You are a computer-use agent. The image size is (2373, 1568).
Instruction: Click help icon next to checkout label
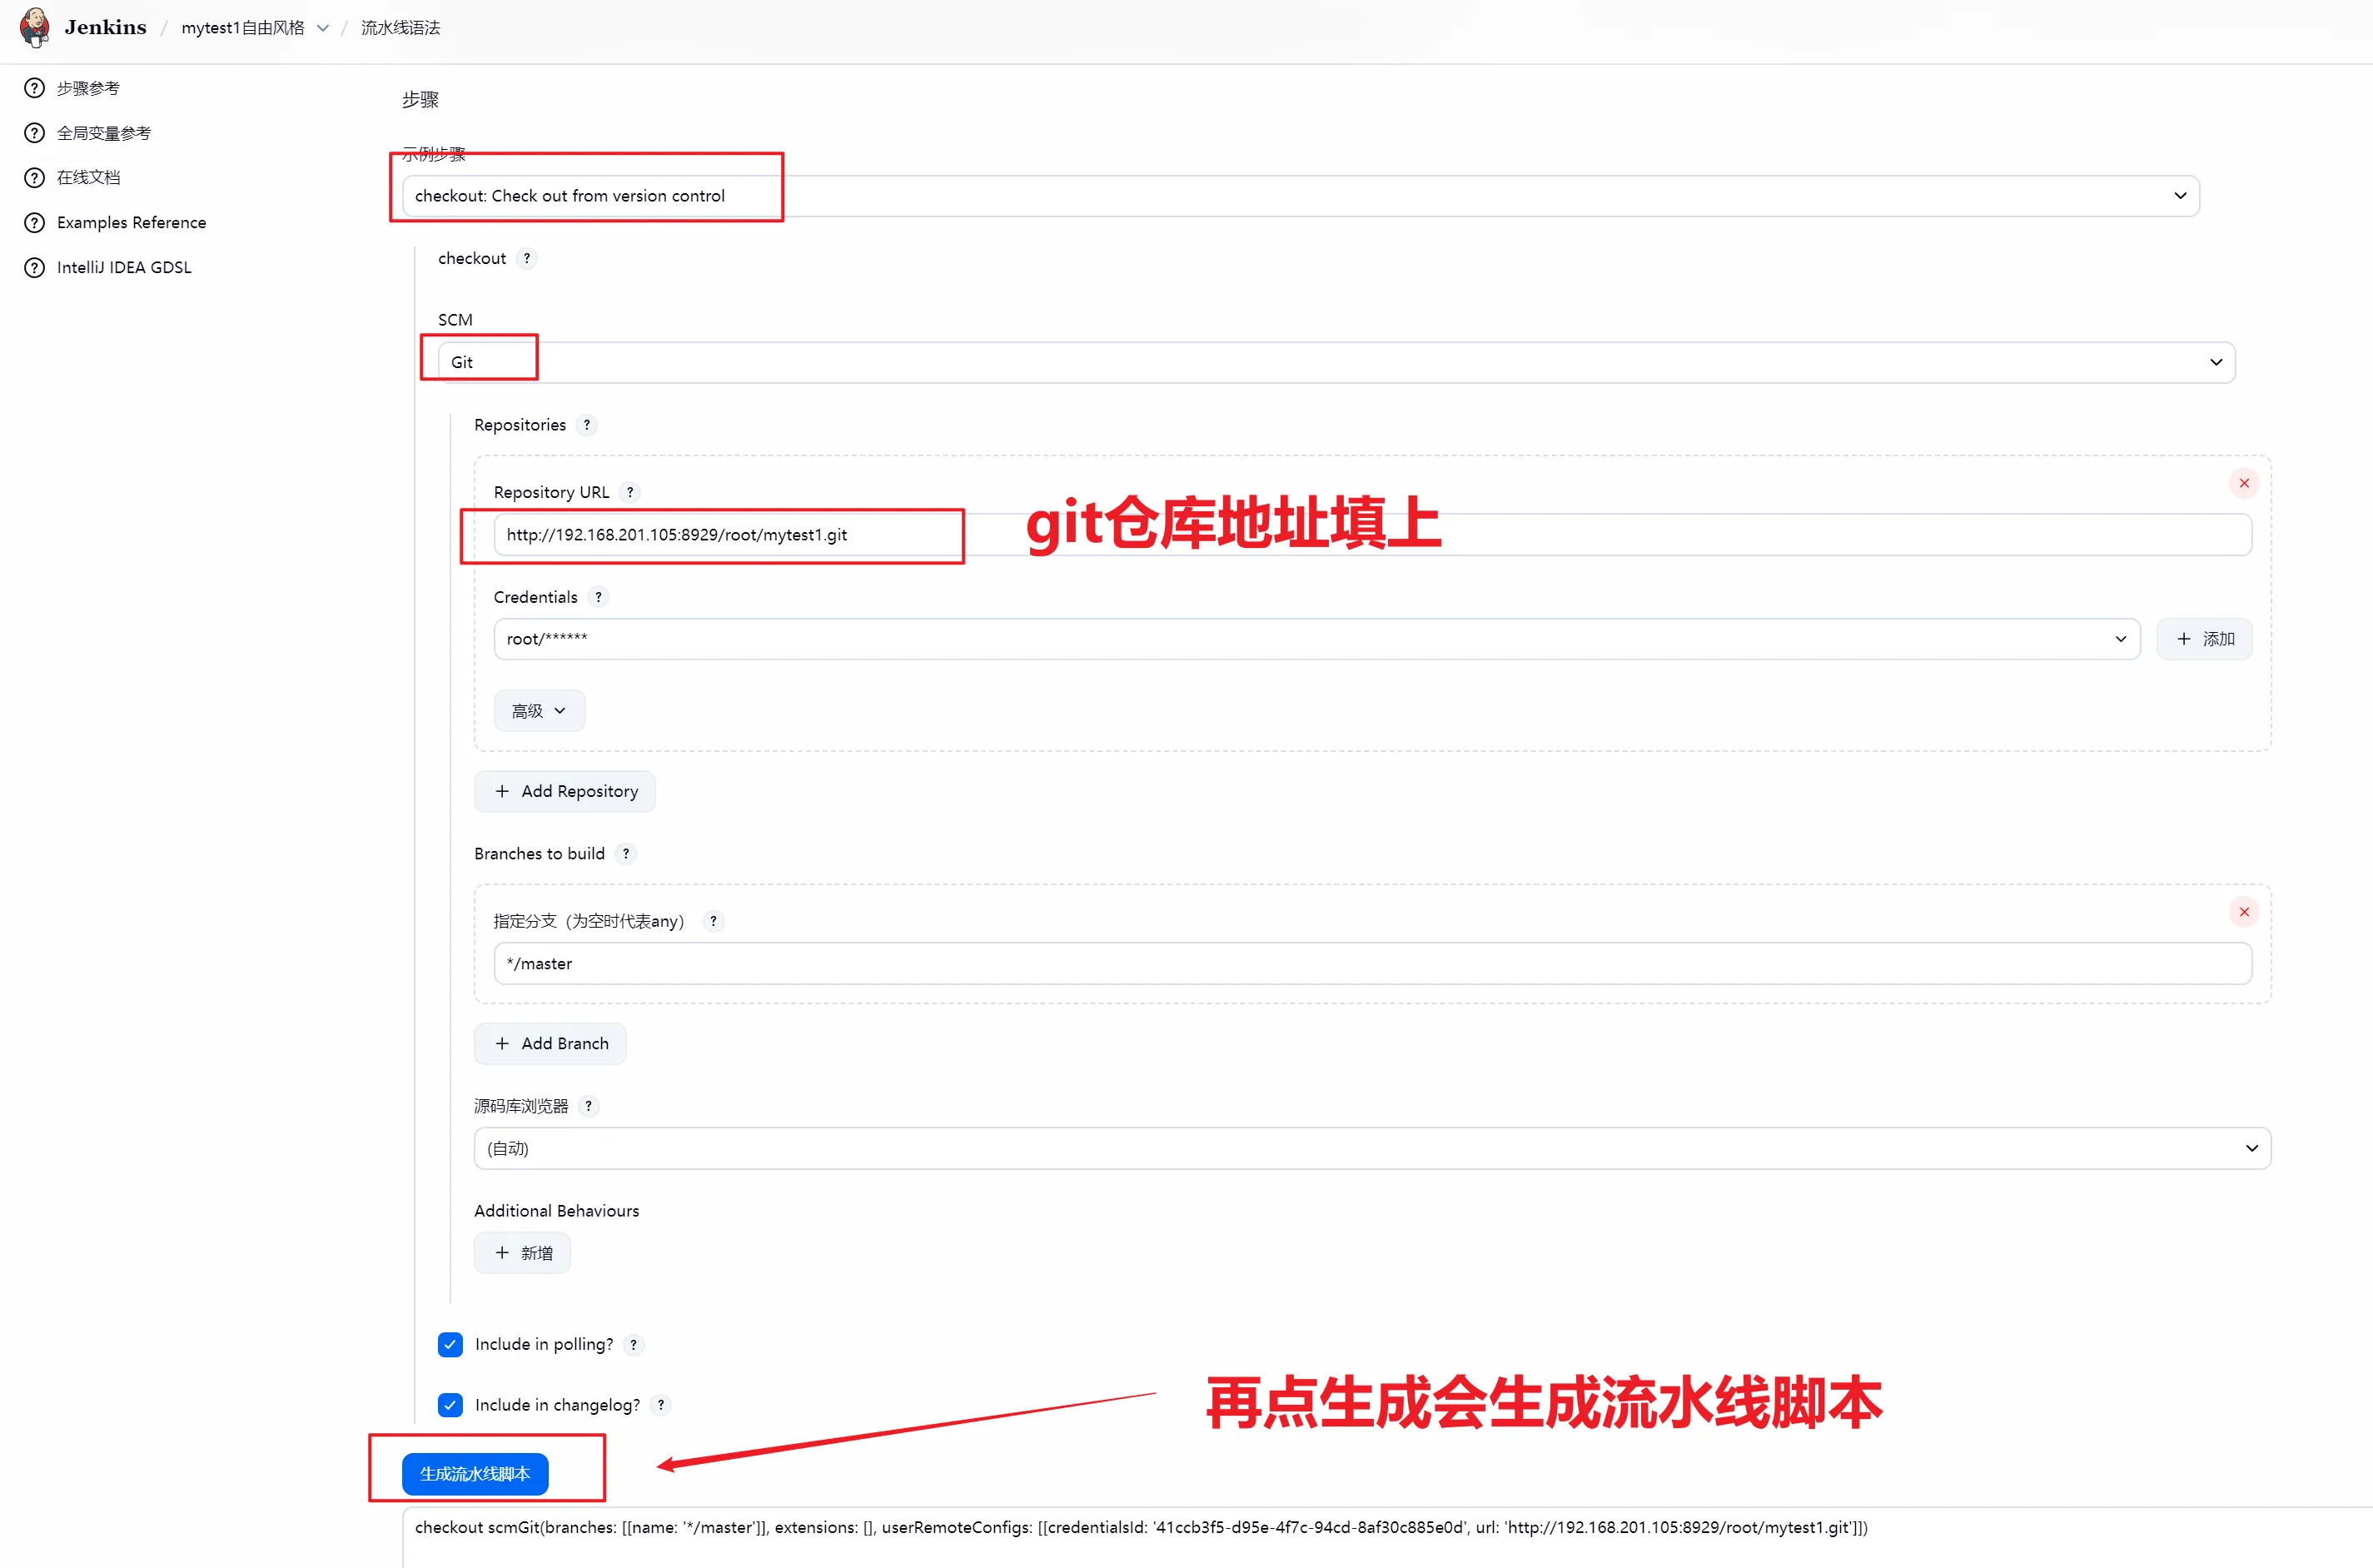click(x=527, y=258)
